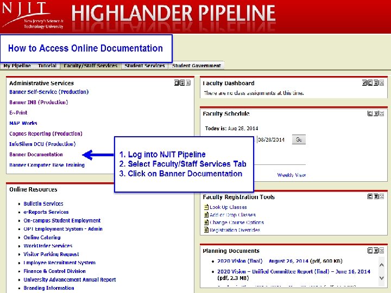The width and height of the screenshot is (391, 293).
Task: Open the Tutorial tab
Action: click(x=47, y=66)
